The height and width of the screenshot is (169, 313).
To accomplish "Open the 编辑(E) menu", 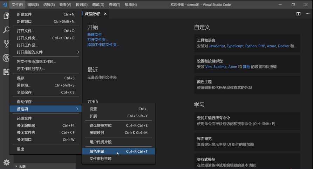I will tap(33, 5).
